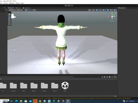Start Play mode with the play button
Viewport: 138px width, 103px height.
coord(66,5)
